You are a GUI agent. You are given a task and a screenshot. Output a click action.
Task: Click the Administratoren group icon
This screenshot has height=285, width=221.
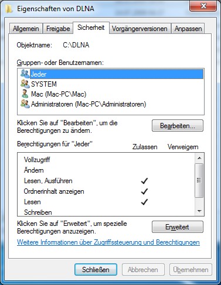pyautogui.click(x=25, y=104)
